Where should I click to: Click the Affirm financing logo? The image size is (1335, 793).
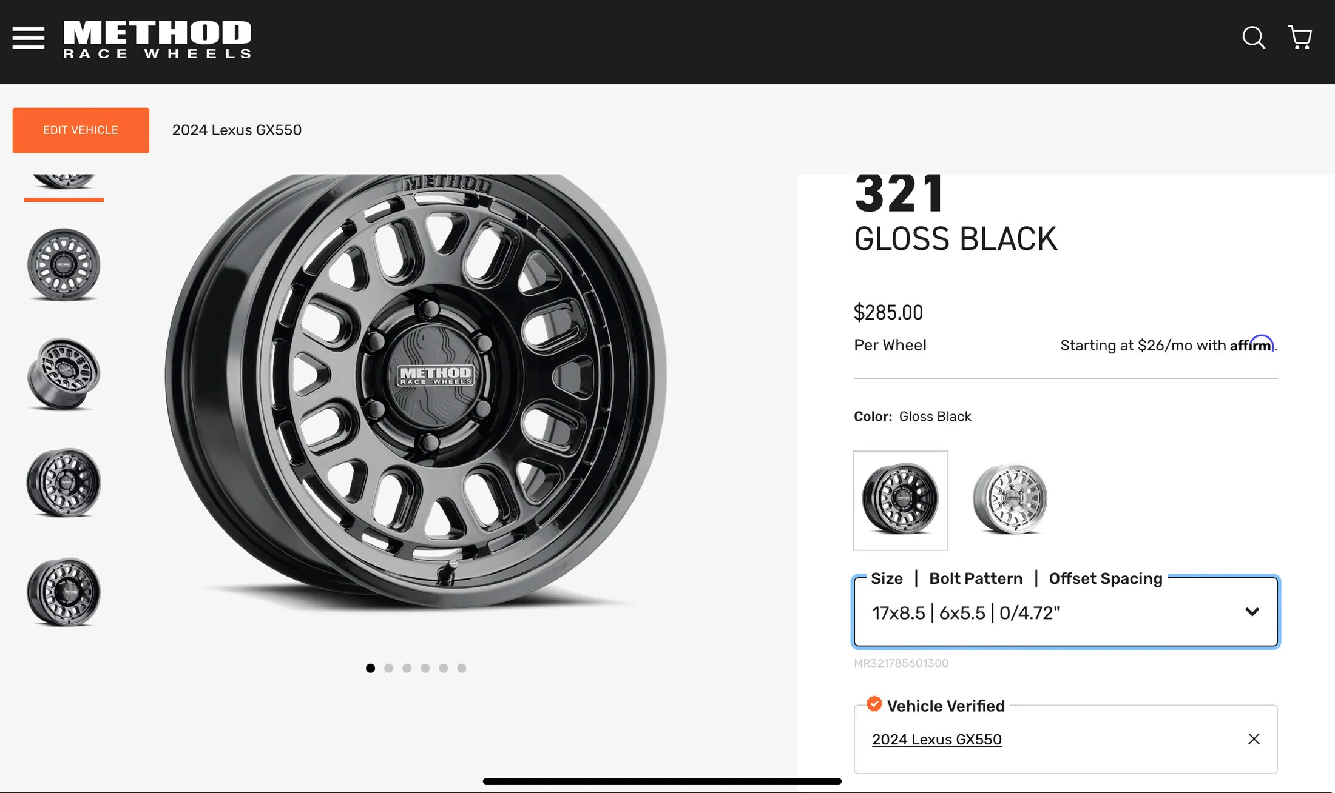coord(1252,344)
